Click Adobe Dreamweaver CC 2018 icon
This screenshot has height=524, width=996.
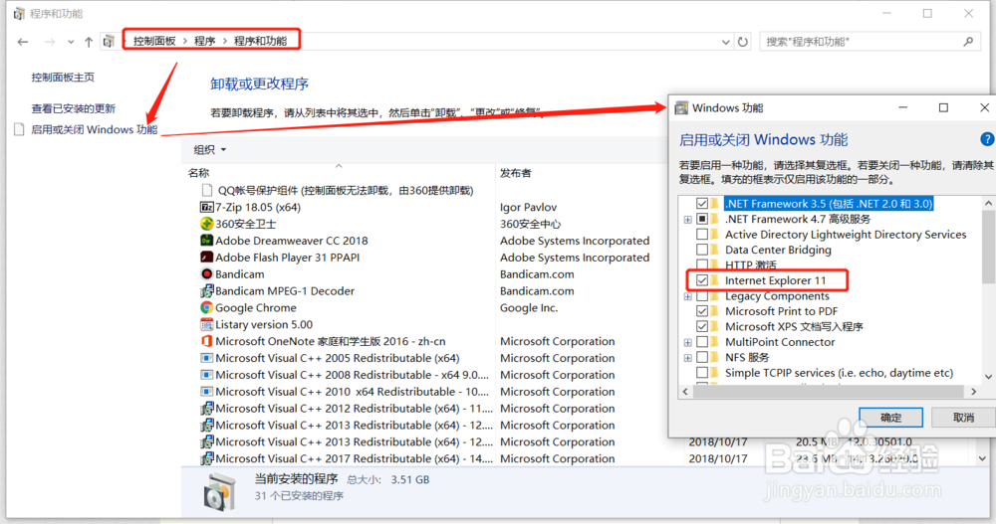click(206, 241)
